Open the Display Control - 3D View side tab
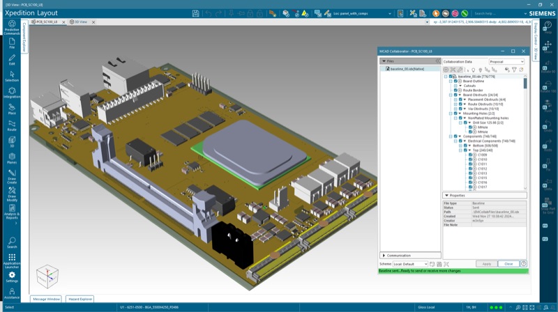Screen dimensions: 558x312 coord(535,40)
